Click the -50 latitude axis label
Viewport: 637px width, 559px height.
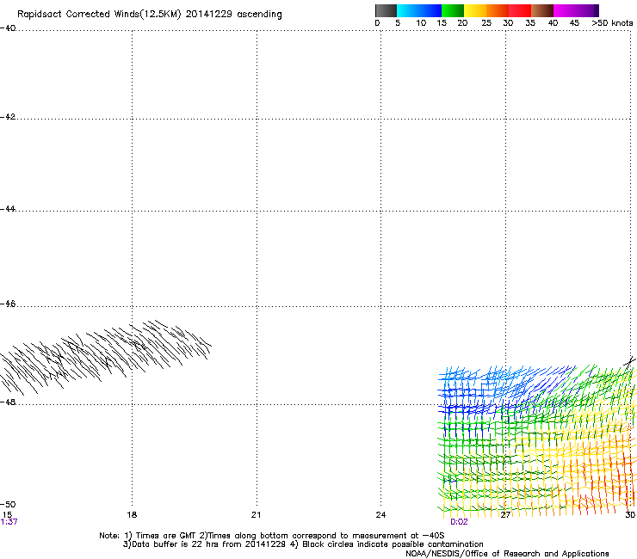pos(8,505)
